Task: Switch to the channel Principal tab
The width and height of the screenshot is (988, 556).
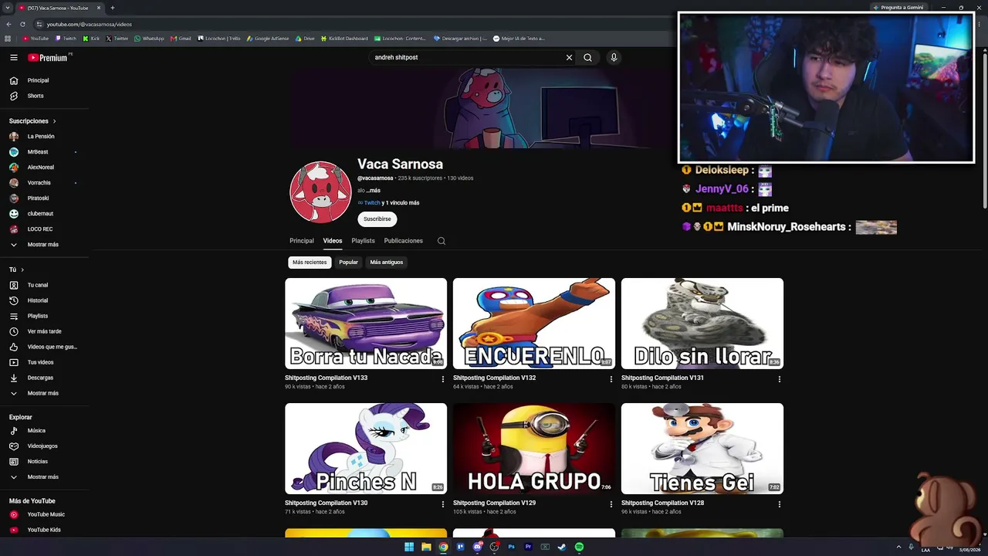Action: pos(302,241)
